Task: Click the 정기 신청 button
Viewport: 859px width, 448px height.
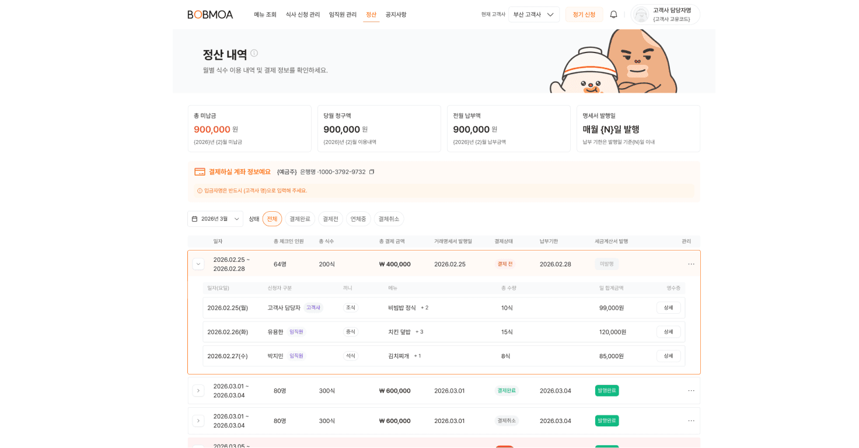Action: tap(584, 15)
